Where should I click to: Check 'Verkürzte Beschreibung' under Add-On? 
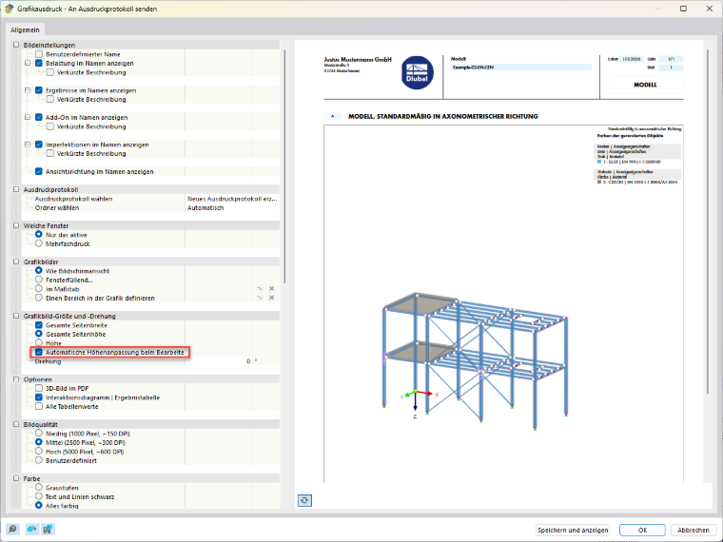50,126
